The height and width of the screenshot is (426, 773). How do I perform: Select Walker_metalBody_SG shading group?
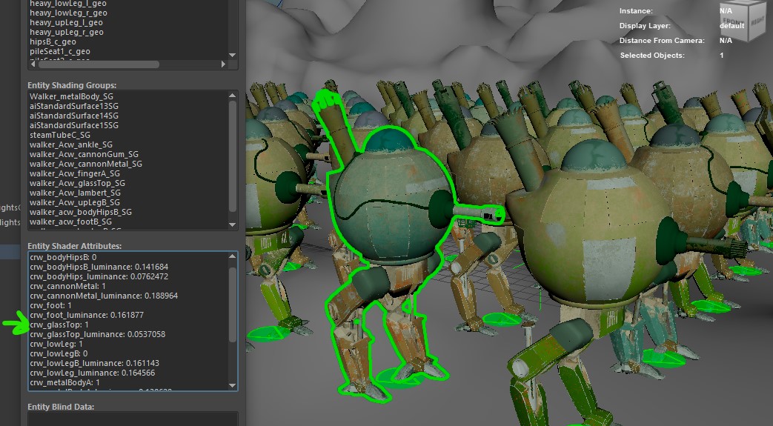pos(71,96)
